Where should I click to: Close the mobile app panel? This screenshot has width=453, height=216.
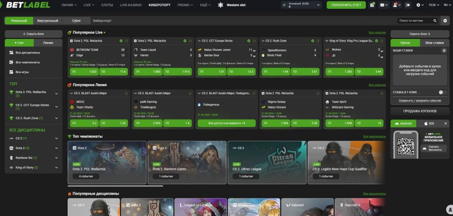point(445,123)
